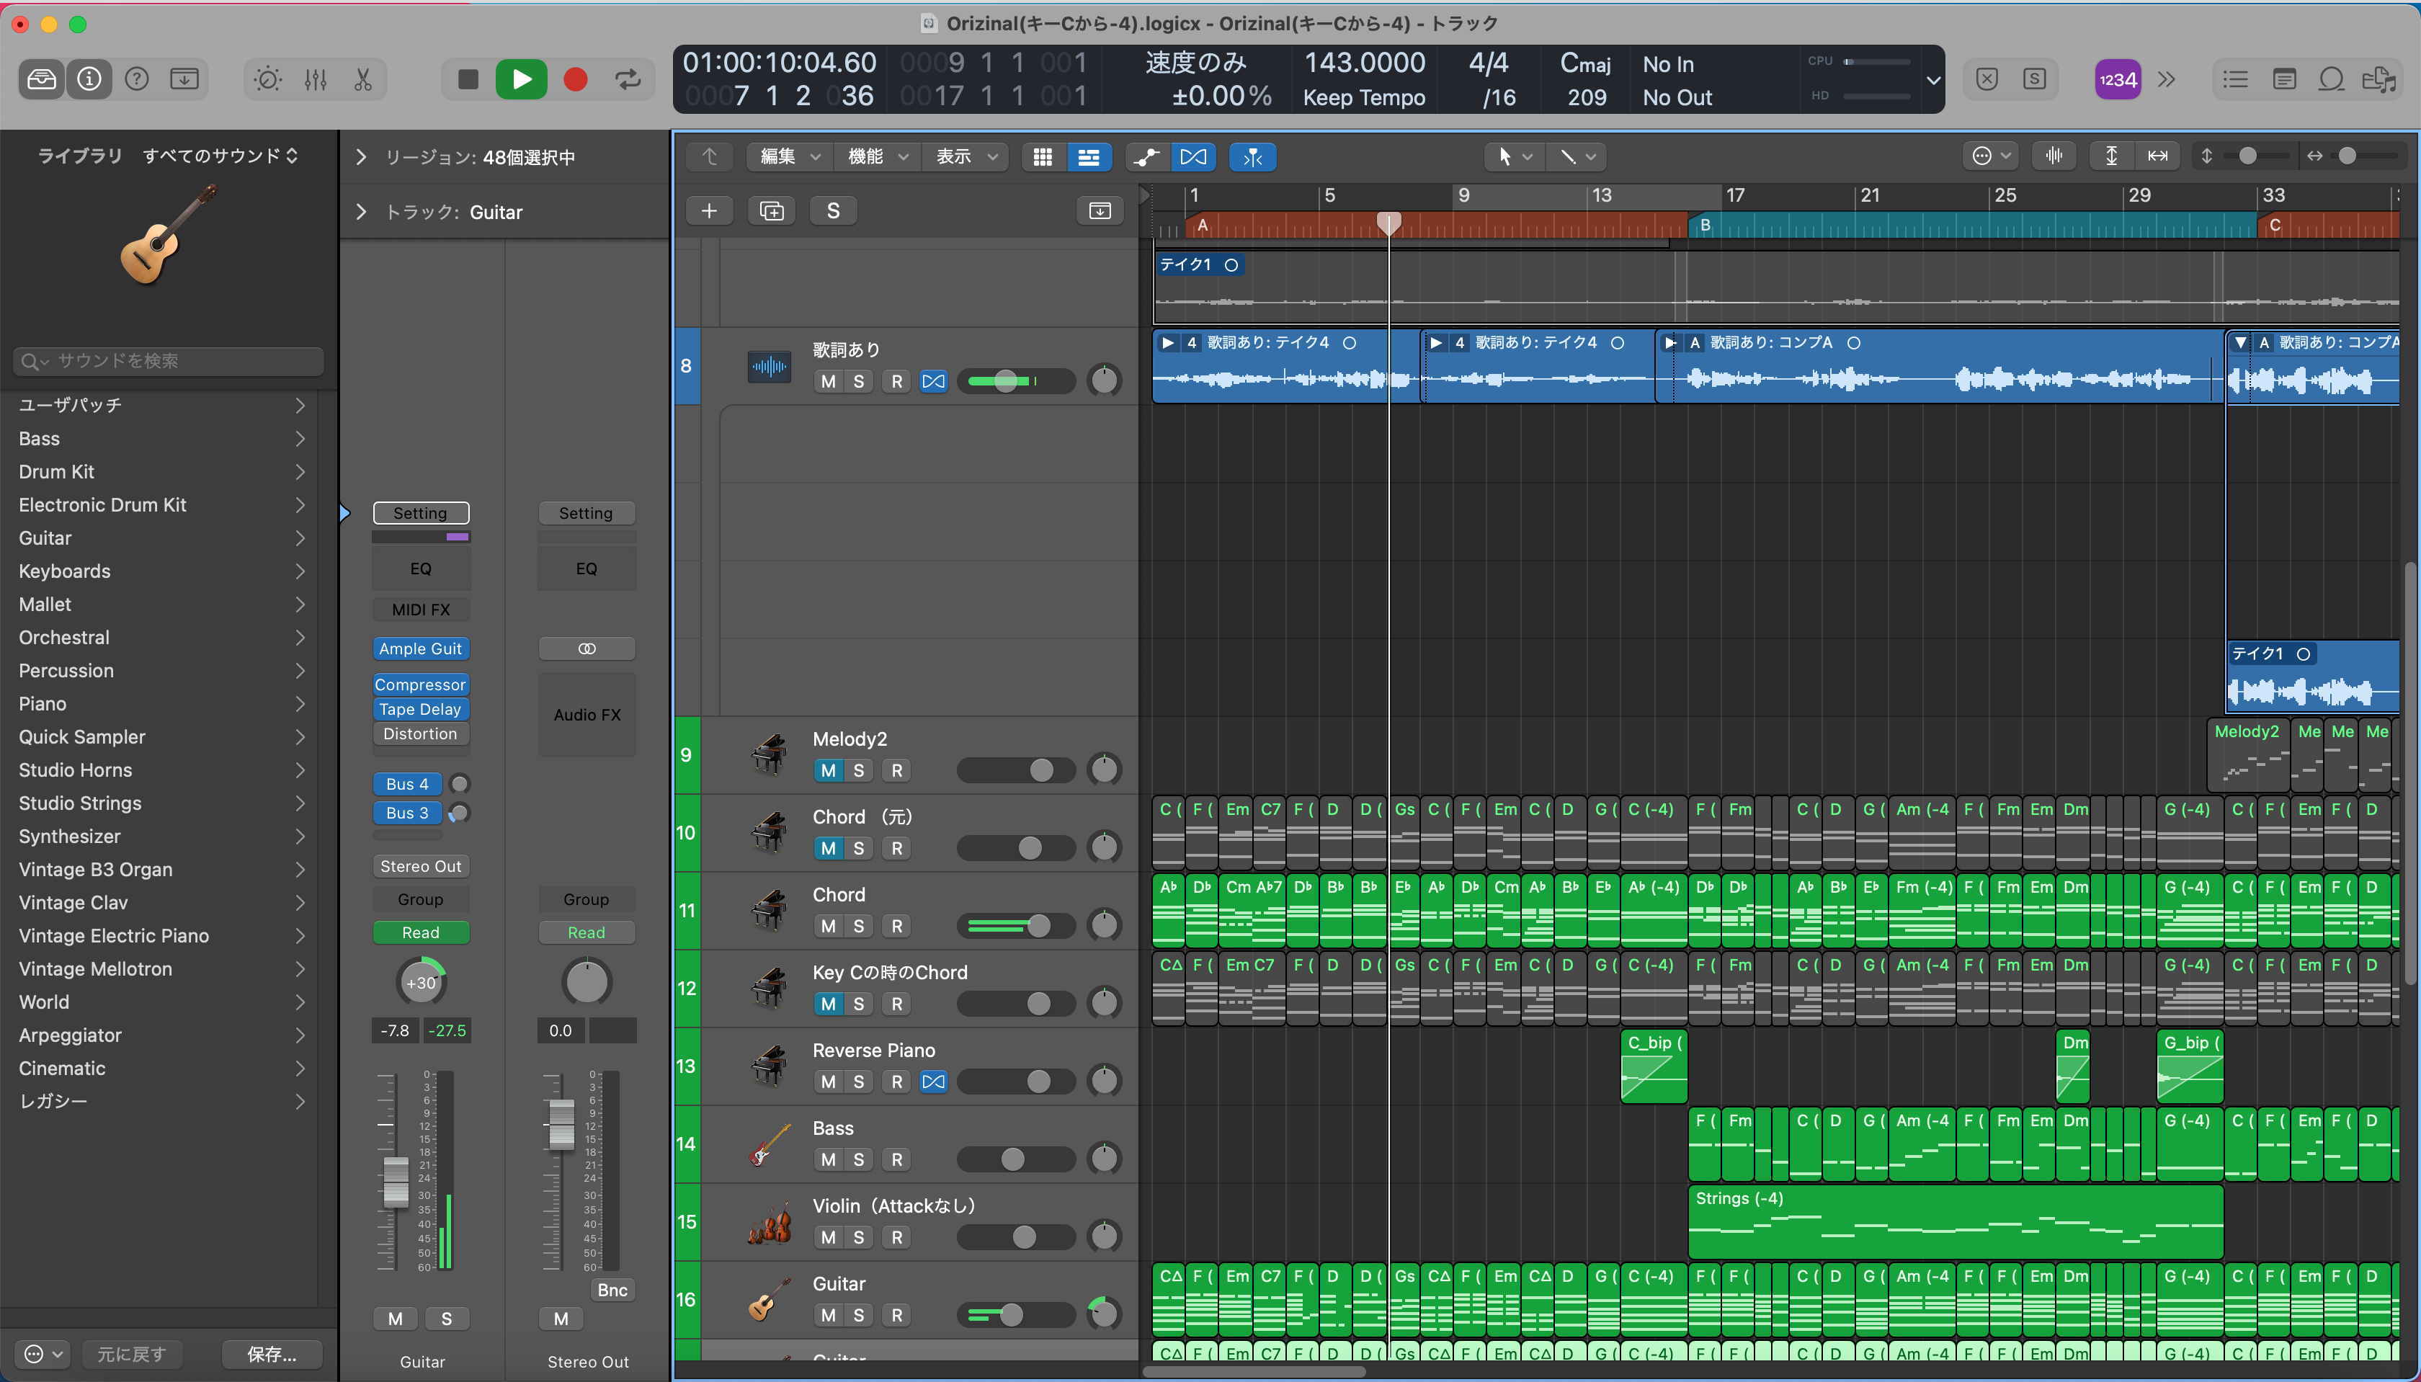Mute the Bass track
This screenshot has width=2421, height=1382.
[828, 1159]
